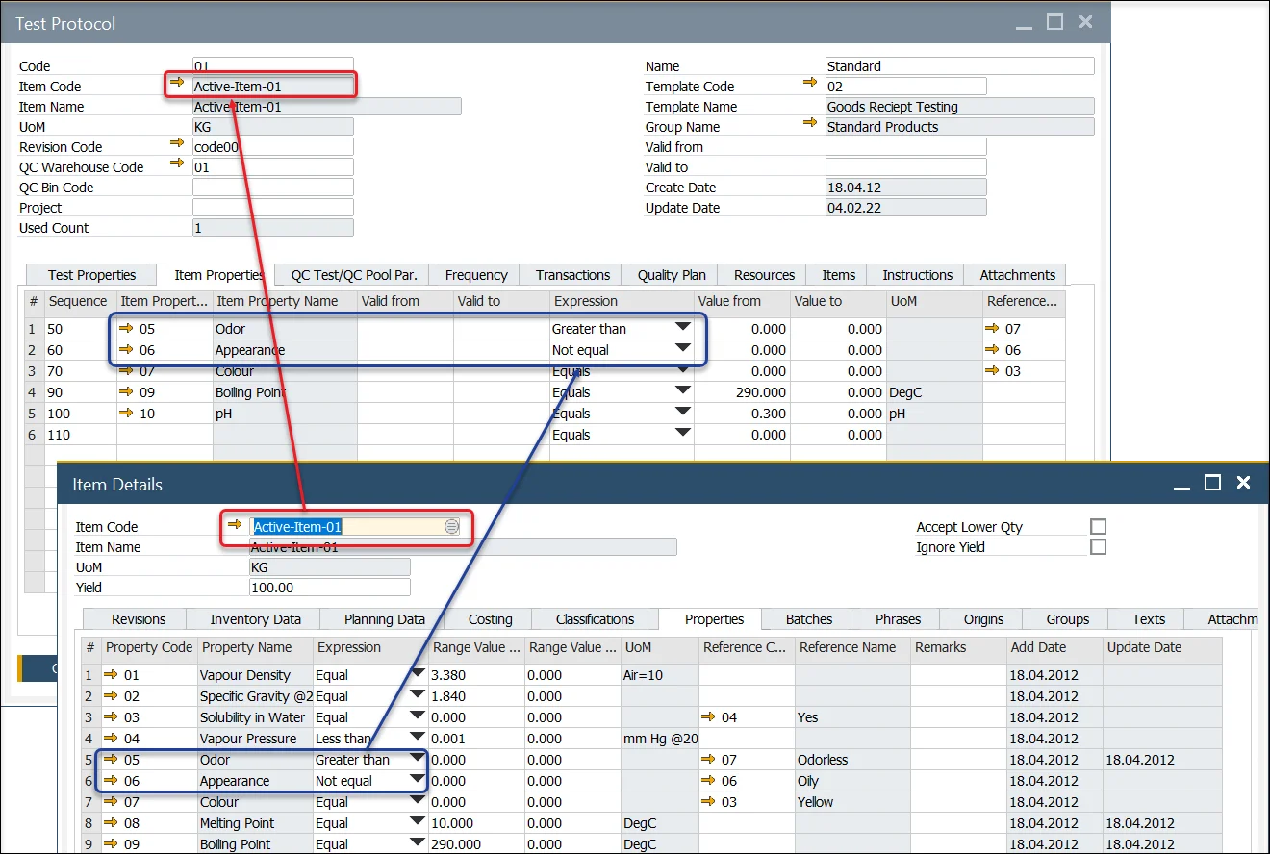Click the Valid from input field

(905, 147)
